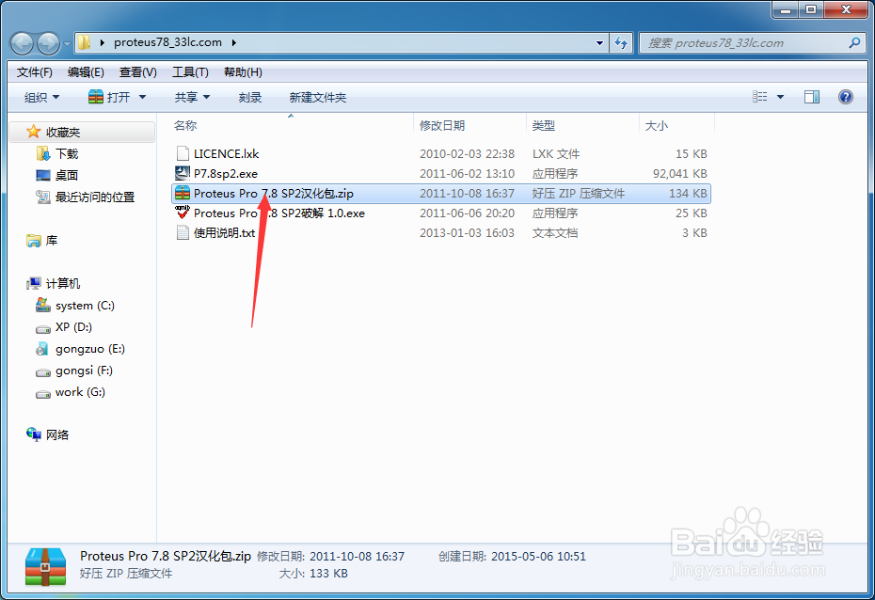This screenshot has width=875, height=600.
Task: Open the 文件(F) menu
Action: click(35, 71)
